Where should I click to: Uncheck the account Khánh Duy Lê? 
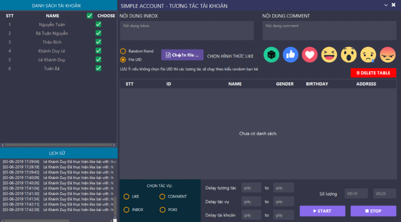[x=98, y=51]
